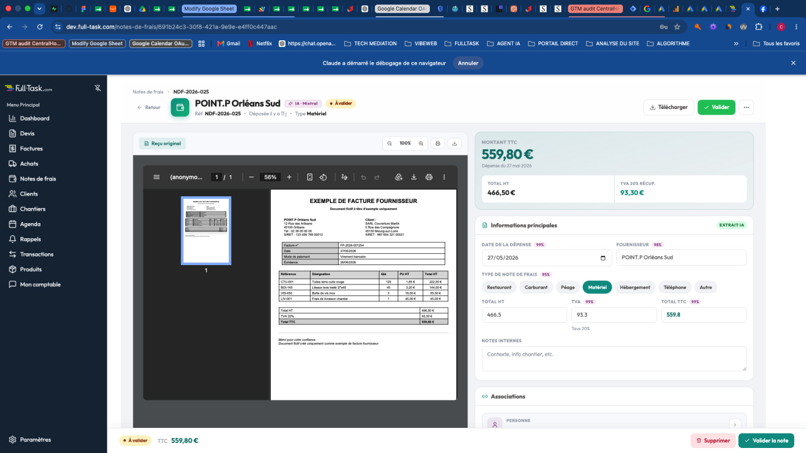
Task: Open PDF viewer more options menu
Action: pyautogui.click(x=444, y=177)
